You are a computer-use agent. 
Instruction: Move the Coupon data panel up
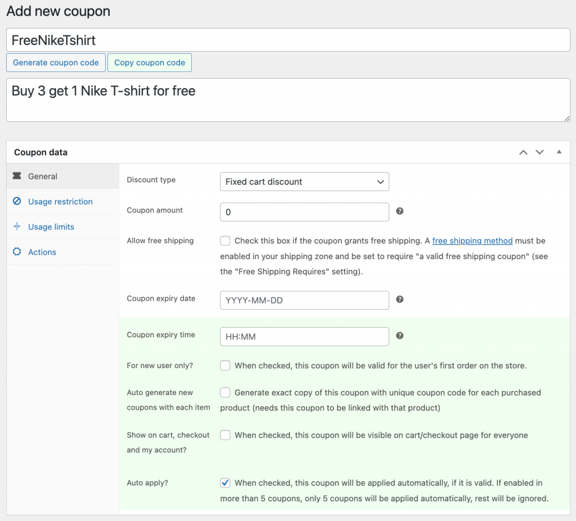(x=523, y=152)
